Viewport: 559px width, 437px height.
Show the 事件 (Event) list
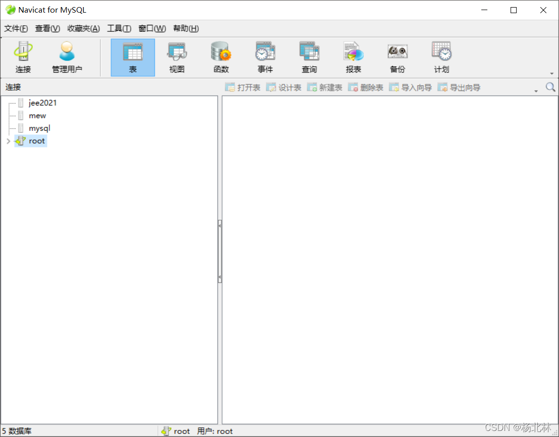(x=265, y=58)
